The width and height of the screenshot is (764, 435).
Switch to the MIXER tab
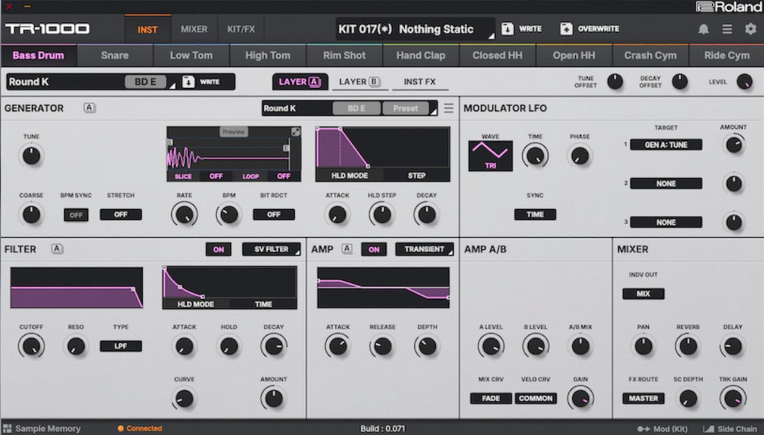pos(194,29)
